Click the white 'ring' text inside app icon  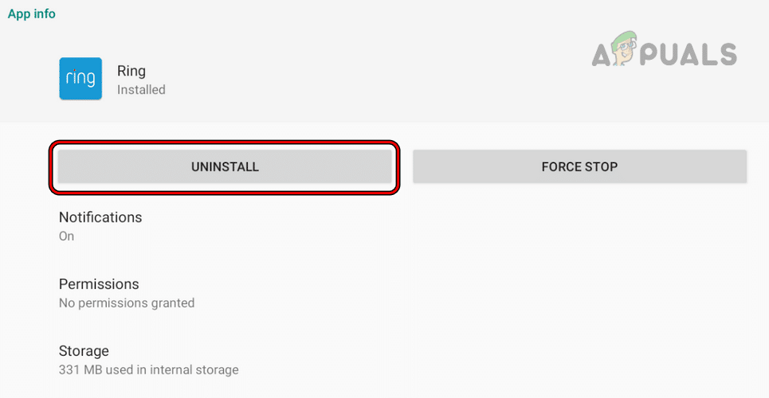80,79
